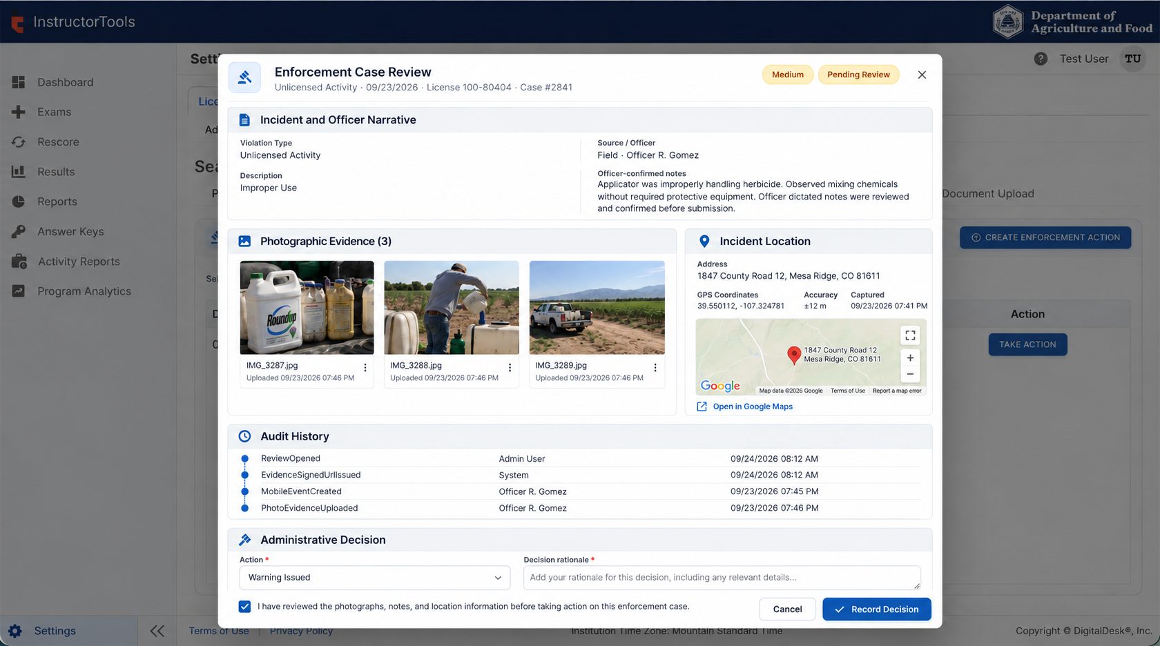The height and width of the screenshot is (646, 1160).
Task: Open the Action dropdown showing Warning Issued
Action: tap(375, 578)
